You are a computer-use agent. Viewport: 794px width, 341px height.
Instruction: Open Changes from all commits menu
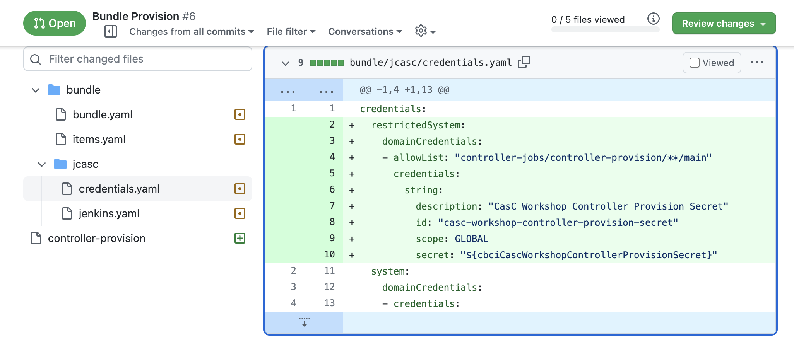click(x=192, y=32)
